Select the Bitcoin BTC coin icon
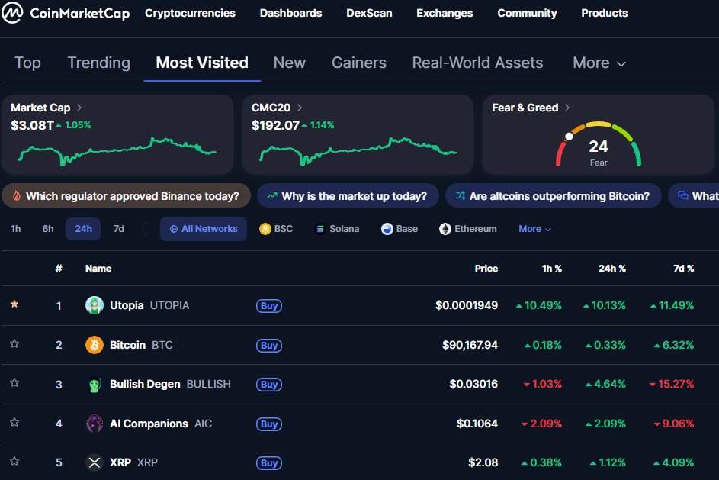 coord(95,345)
